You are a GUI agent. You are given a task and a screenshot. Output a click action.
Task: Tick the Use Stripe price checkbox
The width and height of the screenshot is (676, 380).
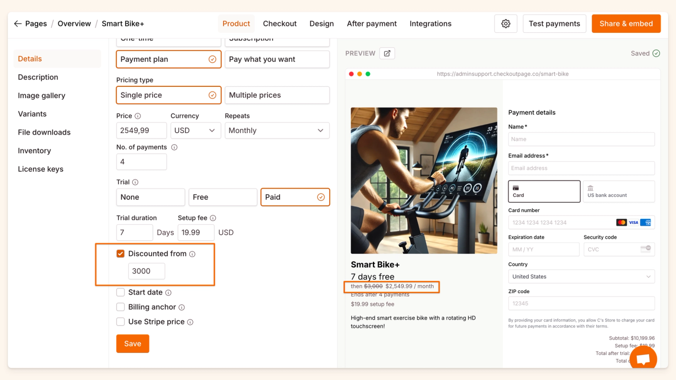121,322
